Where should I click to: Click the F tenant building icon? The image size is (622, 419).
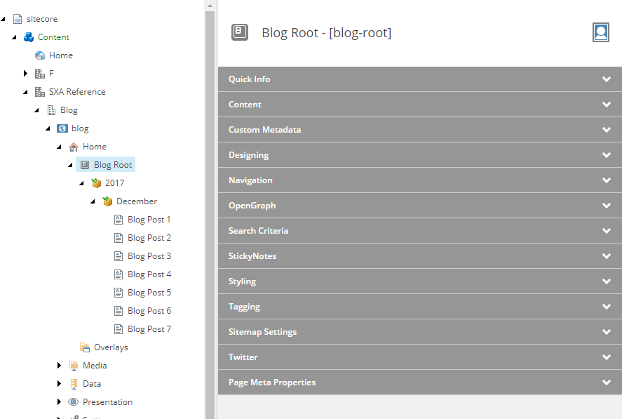point(40,74)
